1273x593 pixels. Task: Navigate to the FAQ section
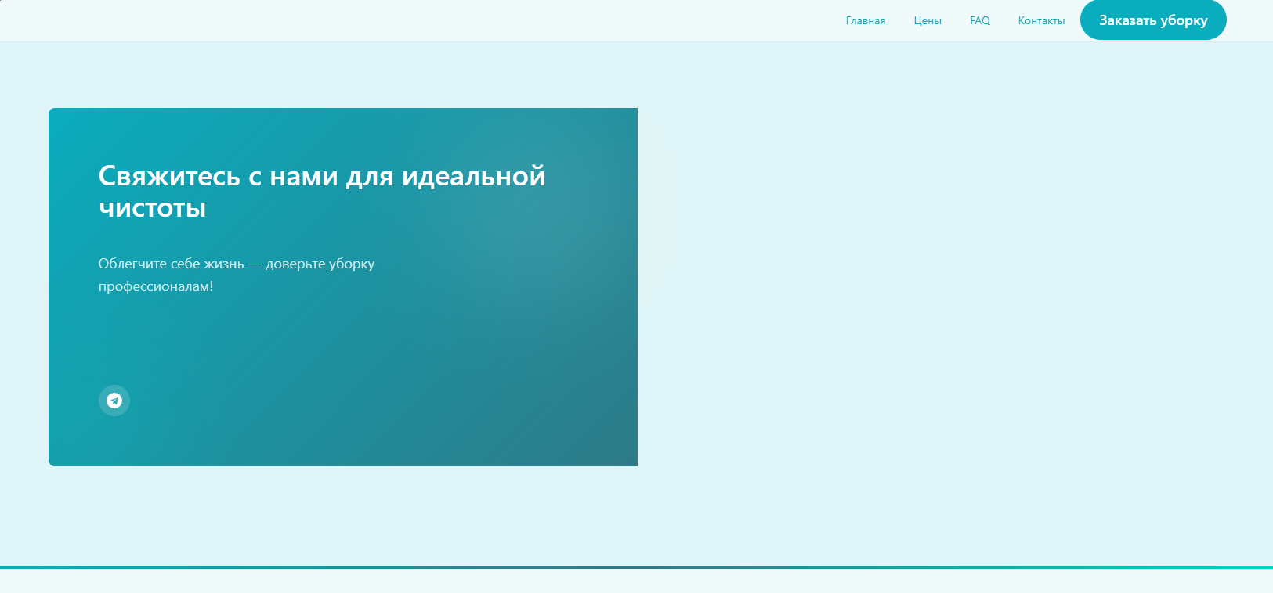point(979,21)
